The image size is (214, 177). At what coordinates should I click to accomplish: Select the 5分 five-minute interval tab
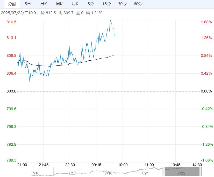(x=91, y=4)
